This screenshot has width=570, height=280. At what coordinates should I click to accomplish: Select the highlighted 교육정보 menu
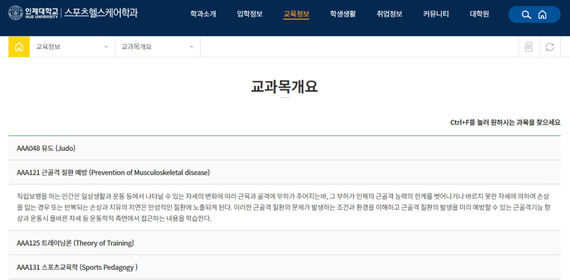click(x=296, y=14)
